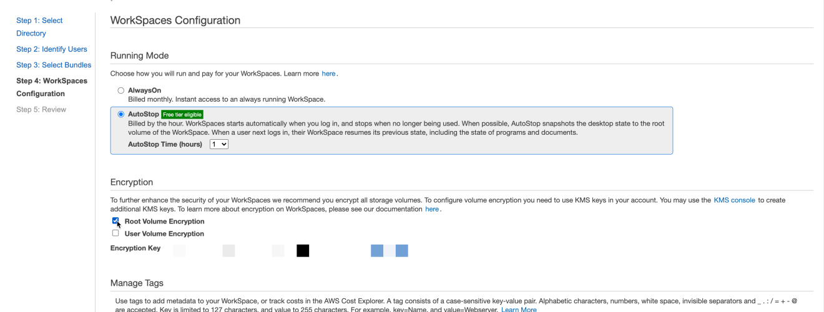Click the Root Volume Encryption label
Image resolution: width=824 pixels, height=312 pixels.
[x=164, y=222]
